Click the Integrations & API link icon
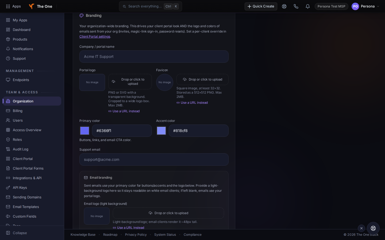 (8, 178)
